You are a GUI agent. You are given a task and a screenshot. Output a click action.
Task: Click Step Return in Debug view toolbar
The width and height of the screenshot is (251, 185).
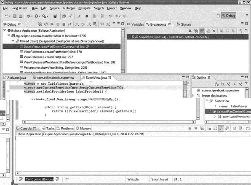[x=89, y=24]
